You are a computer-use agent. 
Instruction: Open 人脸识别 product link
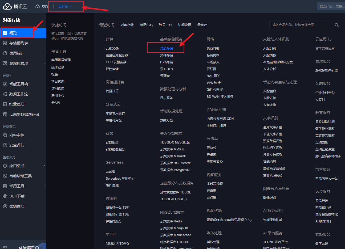[270, 48]
